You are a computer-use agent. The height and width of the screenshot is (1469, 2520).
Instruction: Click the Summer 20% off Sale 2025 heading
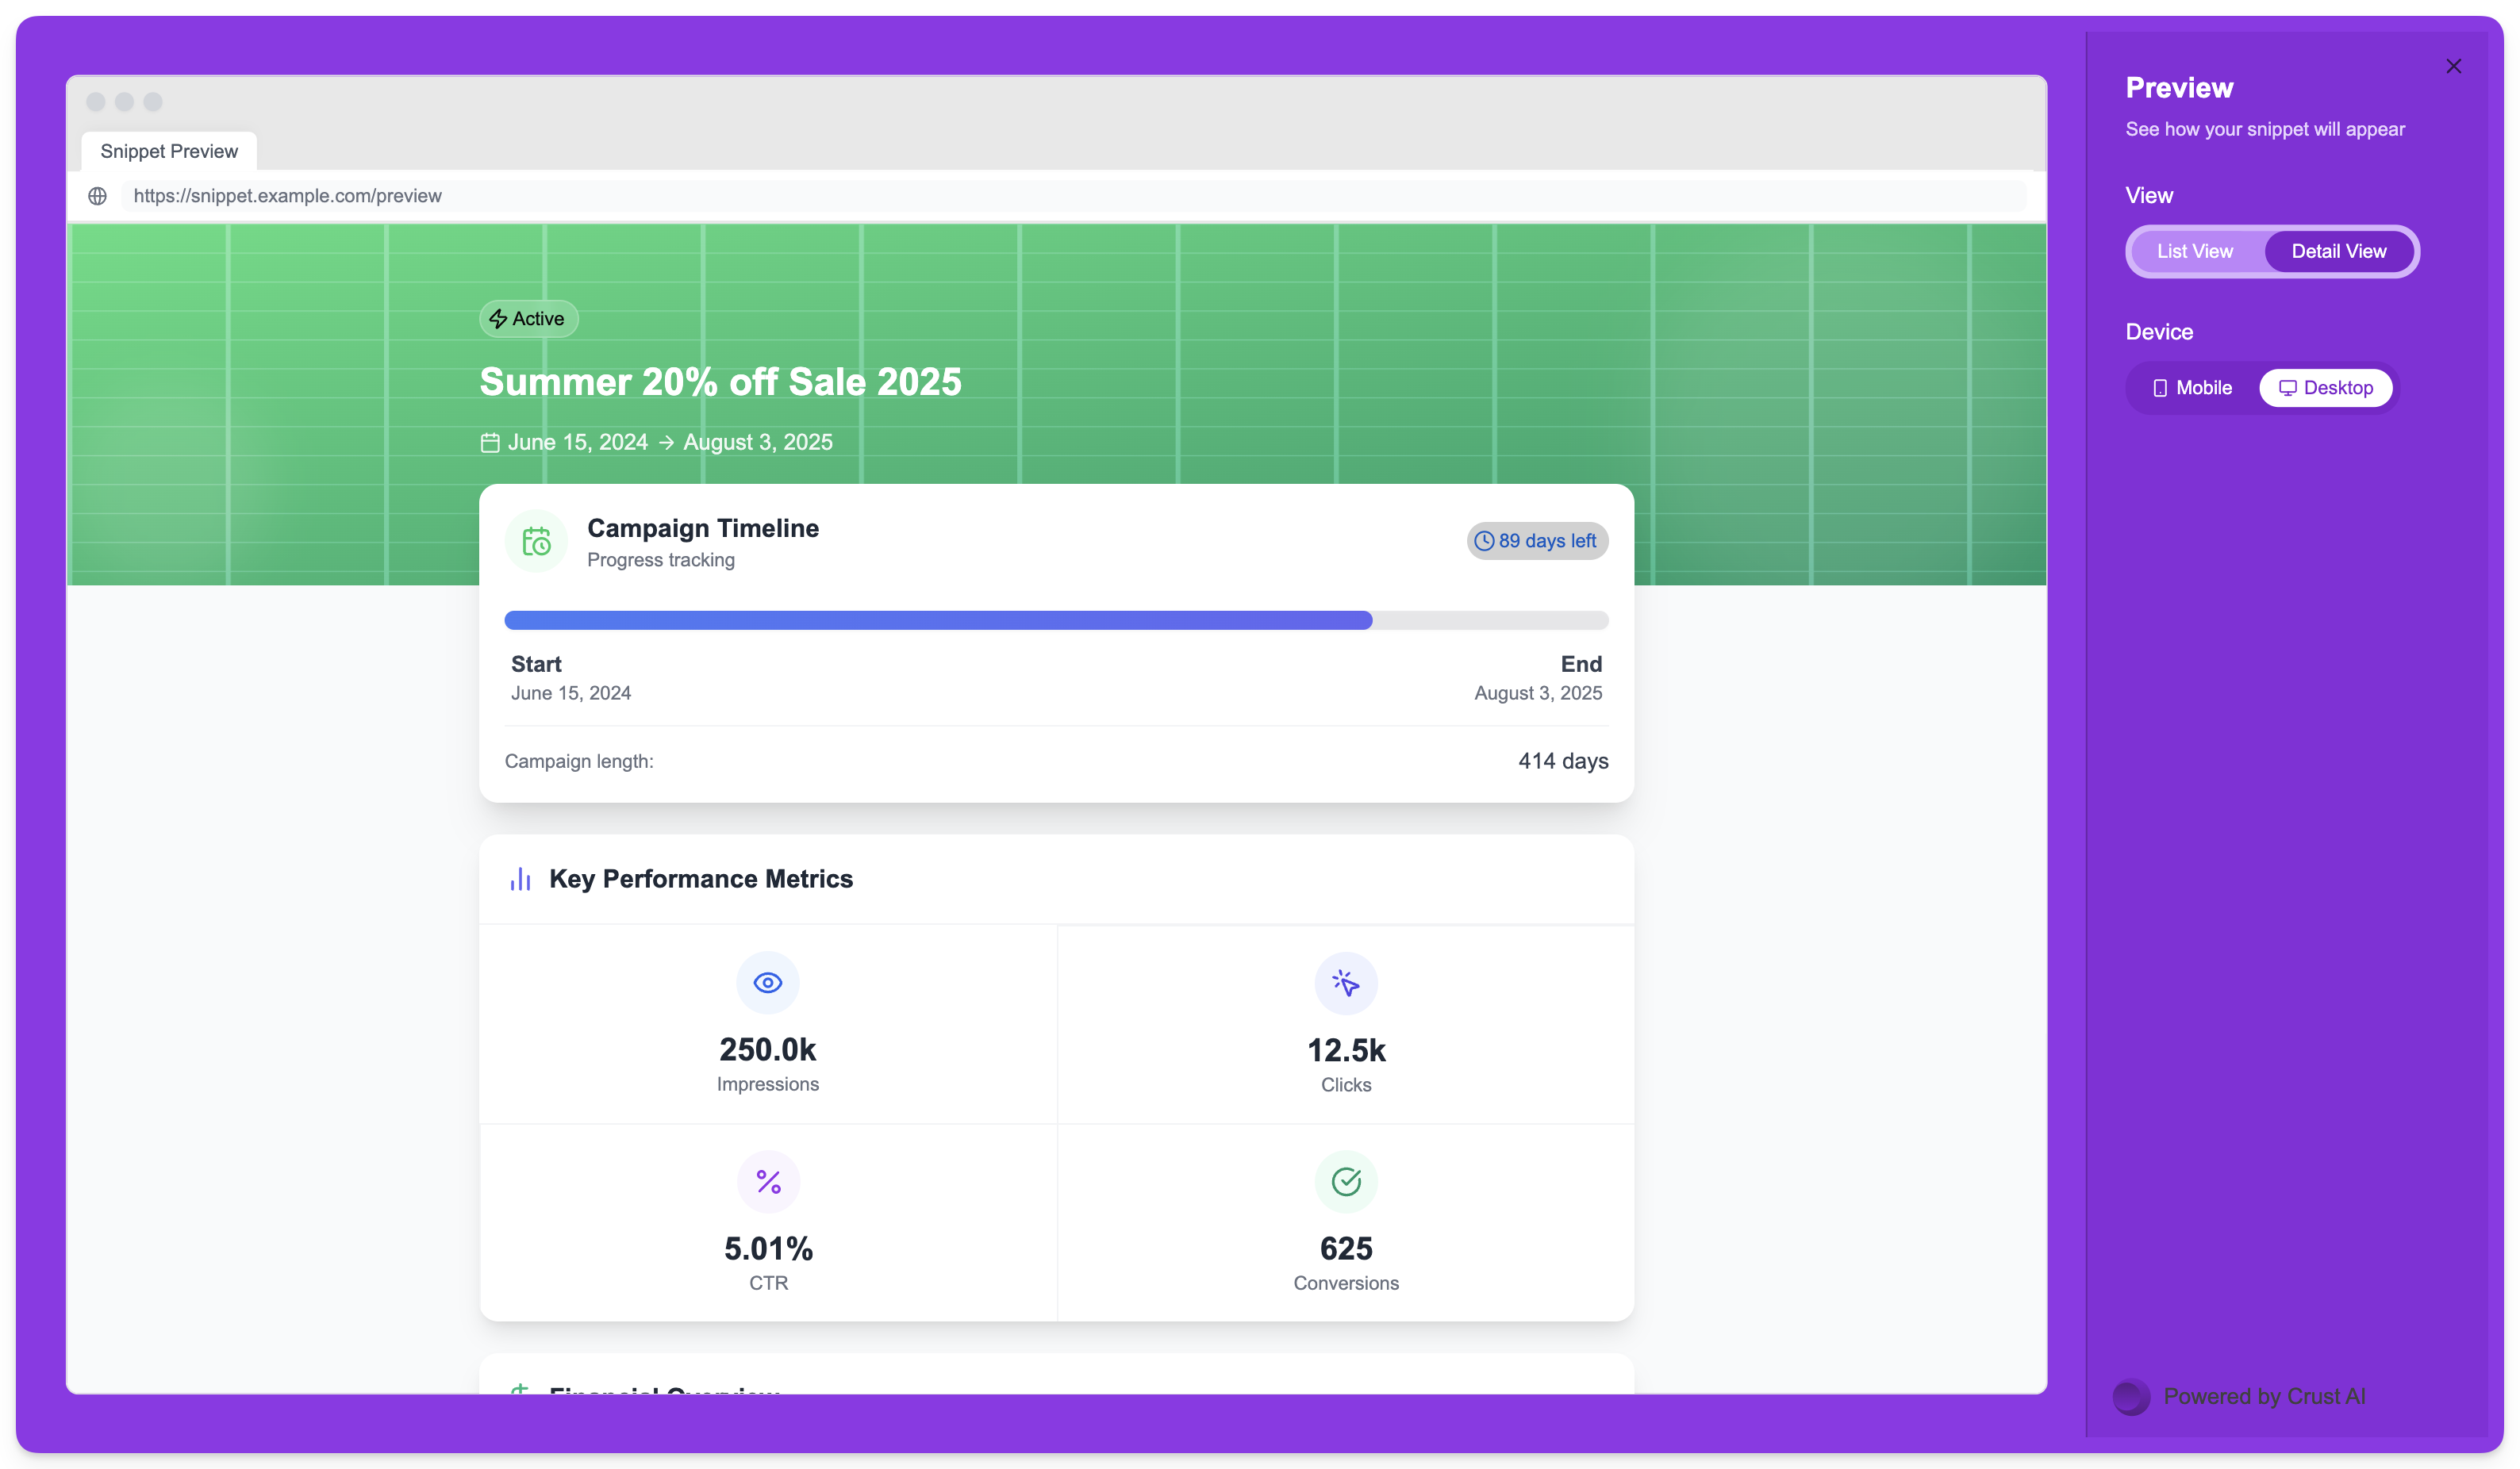point(720,382)
